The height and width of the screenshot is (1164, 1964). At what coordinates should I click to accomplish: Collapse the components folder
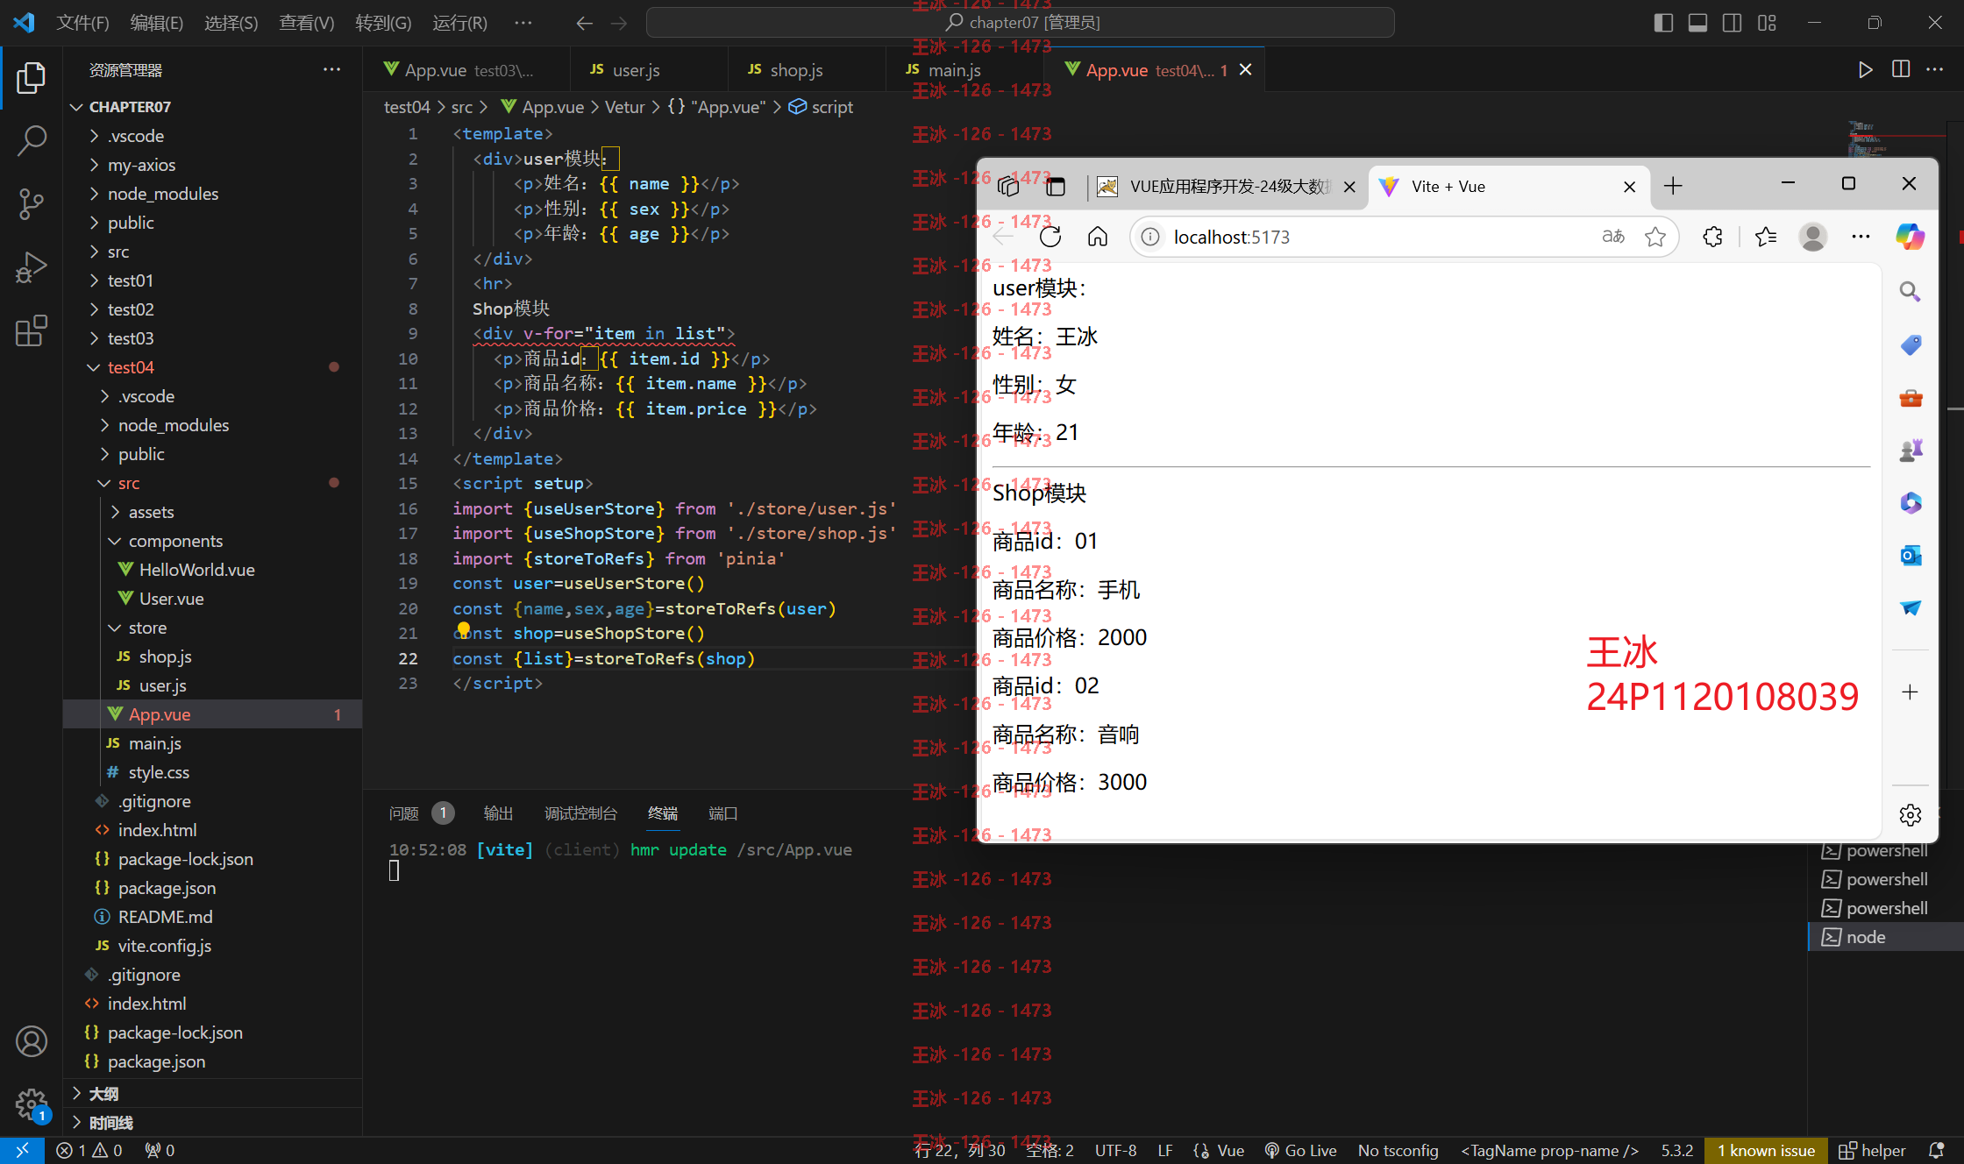[x=212, y=541]
